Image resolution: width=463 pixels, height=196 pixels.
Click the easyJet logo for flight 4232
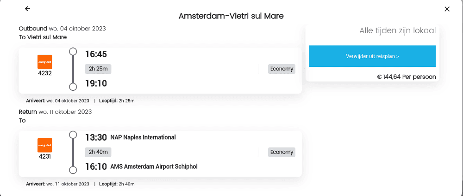pos(45,62)
